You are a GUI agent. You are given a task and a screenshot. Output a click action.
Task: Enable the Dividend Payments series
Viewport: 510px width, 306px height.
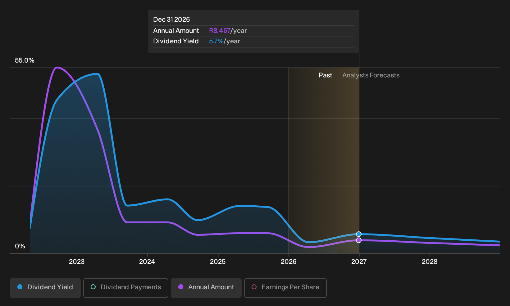pos(126,288)
